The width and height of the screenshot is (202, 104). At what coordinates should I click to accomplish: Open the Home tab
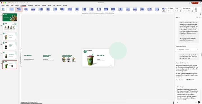3,5
